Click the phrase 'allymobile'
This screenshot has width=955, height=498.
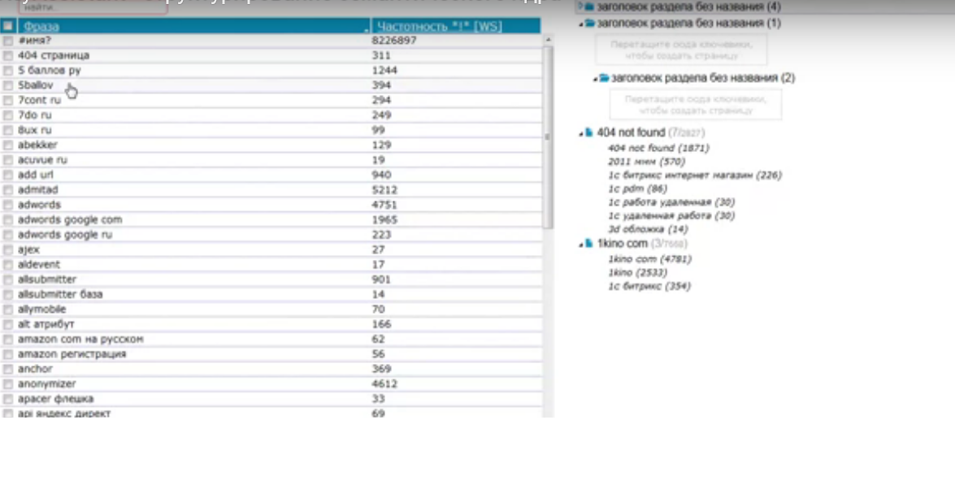point(41,310)
